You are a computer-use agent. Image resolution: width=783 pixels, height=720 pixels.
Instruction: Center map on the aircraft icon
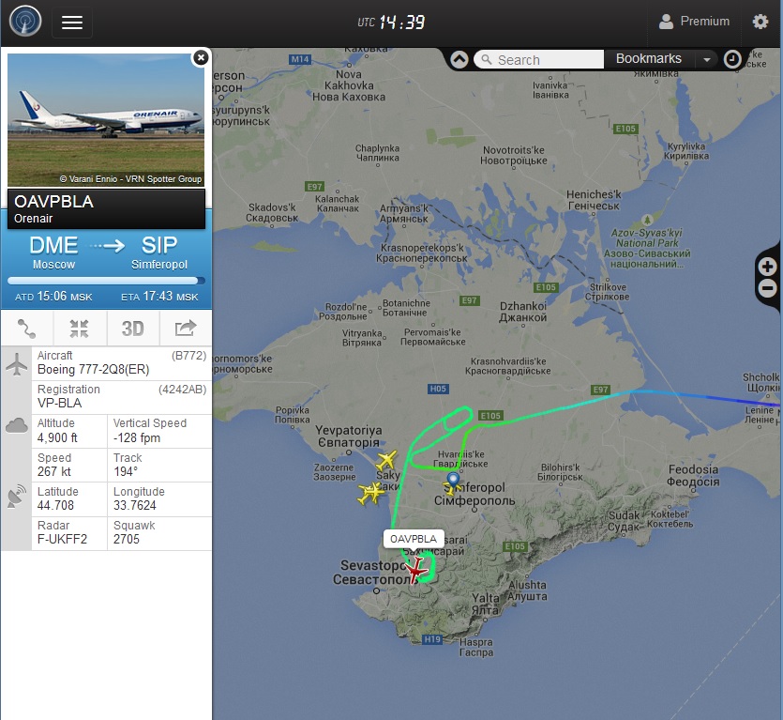tap(80, 329)
